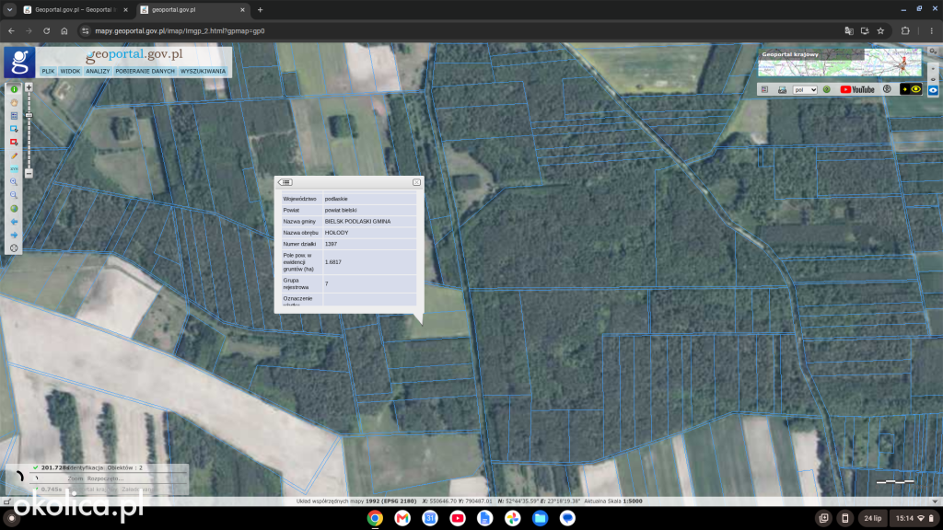
Task: Switch to the Geoportal.gov.pl first browser tab
Action: click(76, 9)
